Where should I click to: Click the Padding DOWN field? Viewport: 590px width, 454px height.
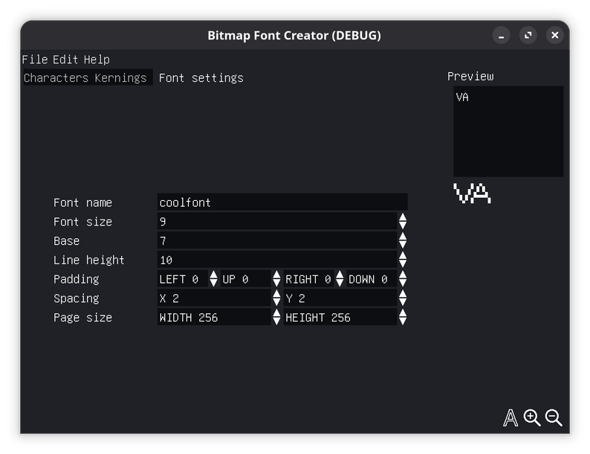(x=372, y=279)
